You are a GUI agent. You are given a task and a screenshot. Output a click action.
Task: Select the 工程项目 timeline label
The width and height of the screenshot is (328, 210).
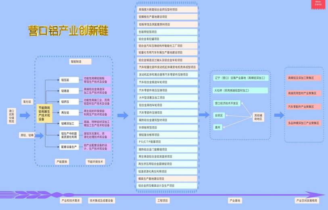pyautogui.click(x=163, y=200)
